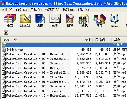127x99 pixels.
Task: Click the size value 9,402,308
Action: [x=84, y=63]
